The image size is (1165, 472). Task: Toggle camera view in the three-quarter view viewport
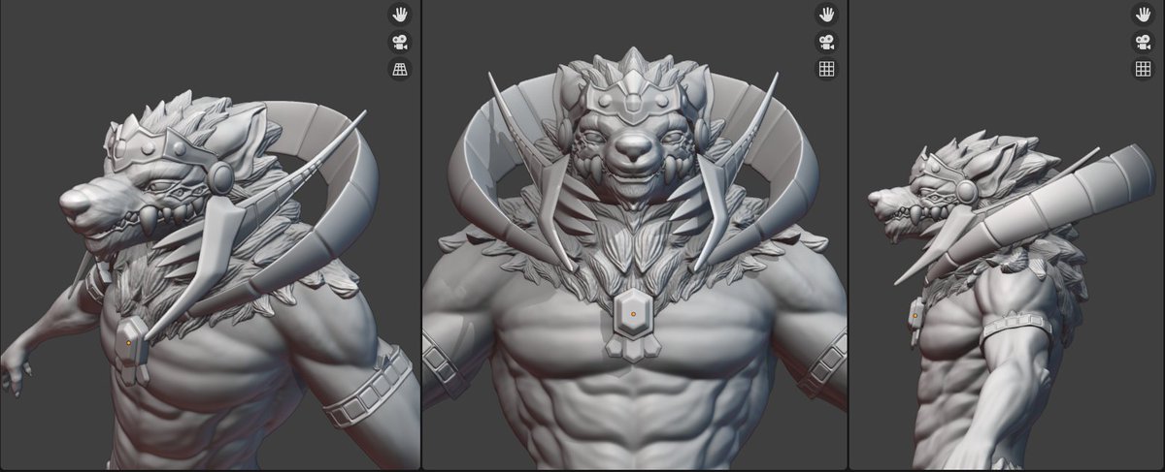(x=399, y=42)
